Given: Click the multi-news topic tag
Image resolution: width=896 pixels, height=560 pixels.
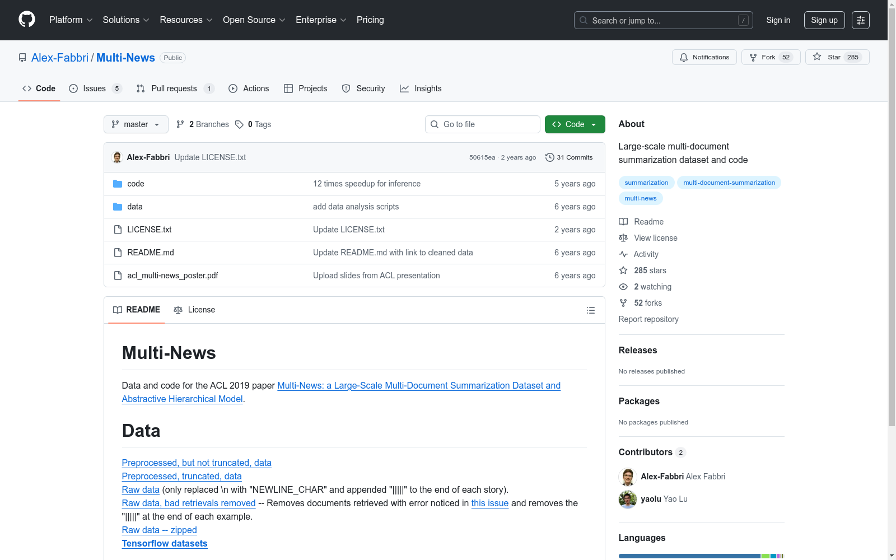Looking at the screenshot, I should (x=641, y=198).
